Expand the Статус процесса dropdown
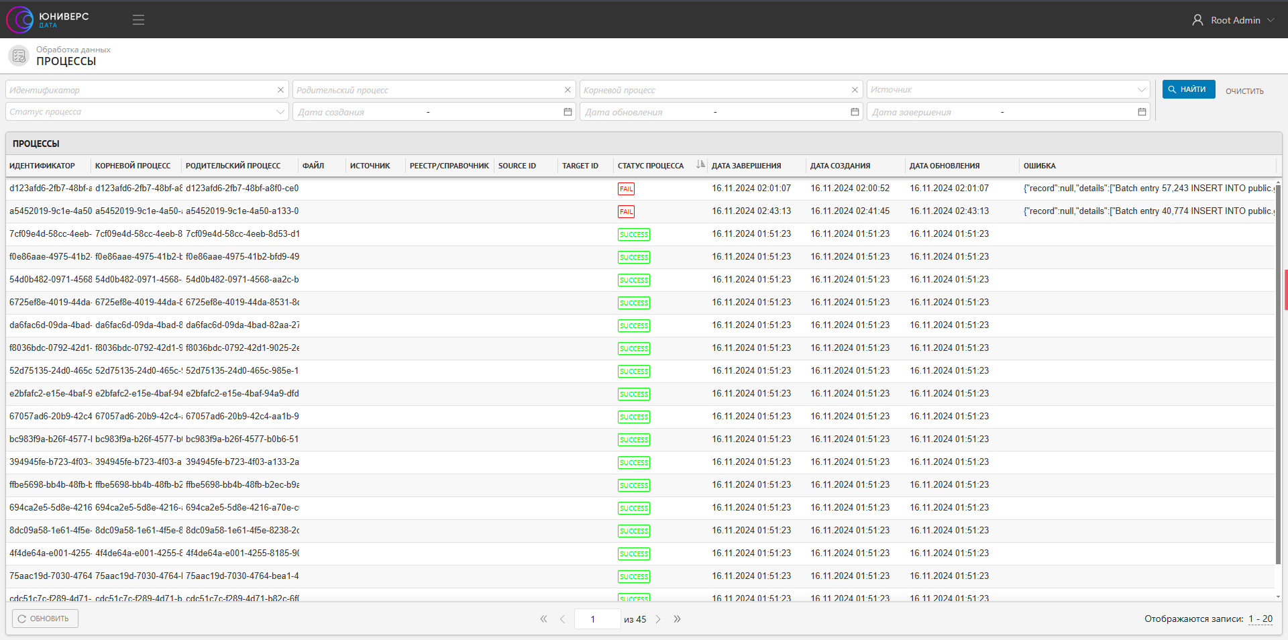 (280, 112)
